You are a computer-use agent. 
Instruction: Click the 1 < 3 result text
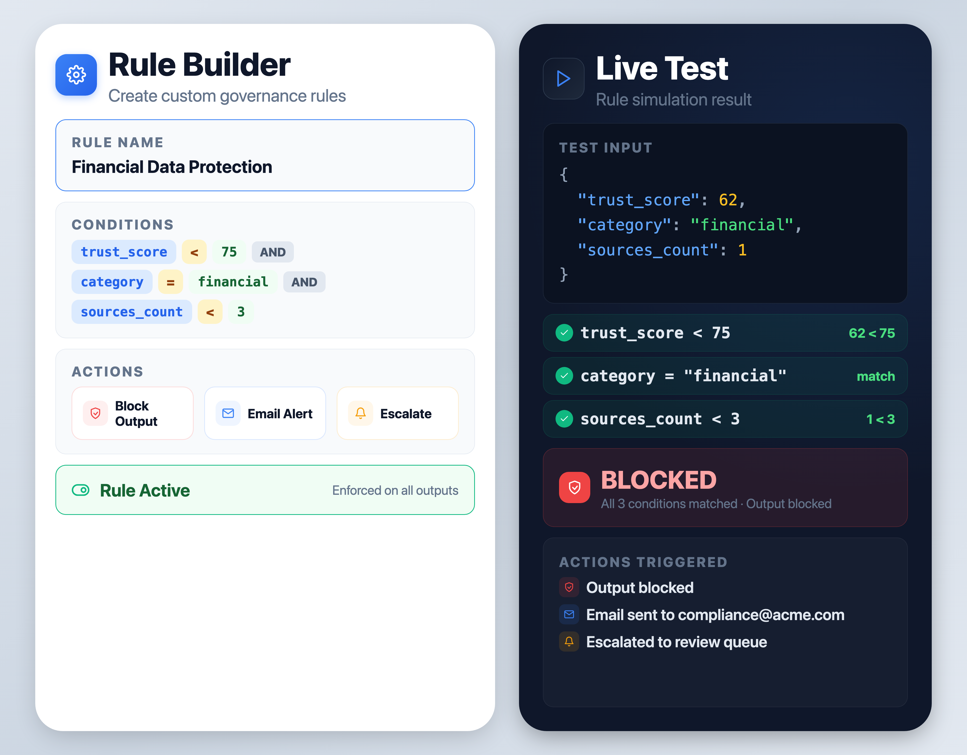(880, 419)
